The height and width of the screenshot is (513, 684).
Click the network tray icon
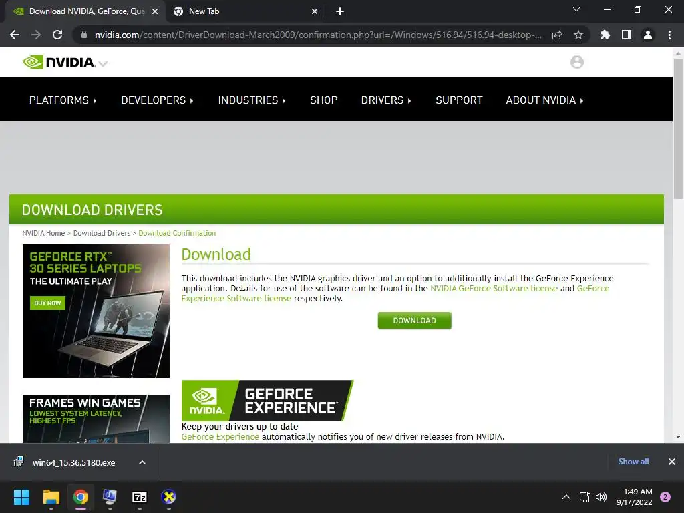[x=584, y=497]
